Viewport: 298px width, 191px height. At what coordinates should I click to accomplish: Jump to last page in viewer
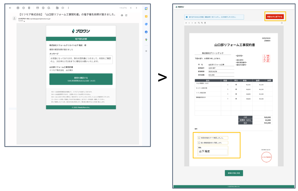click(x=195, y=23)
